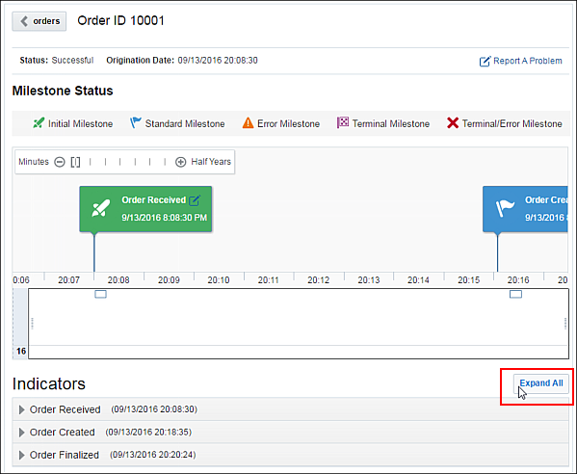Viewport: 577px width, 474px height.
Task: Click Expand All indicators button
Action: coord(541,383)
